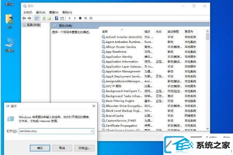Select AppX Deployment Service row
This screenshot has height=155, width=233.
(149, 76)
